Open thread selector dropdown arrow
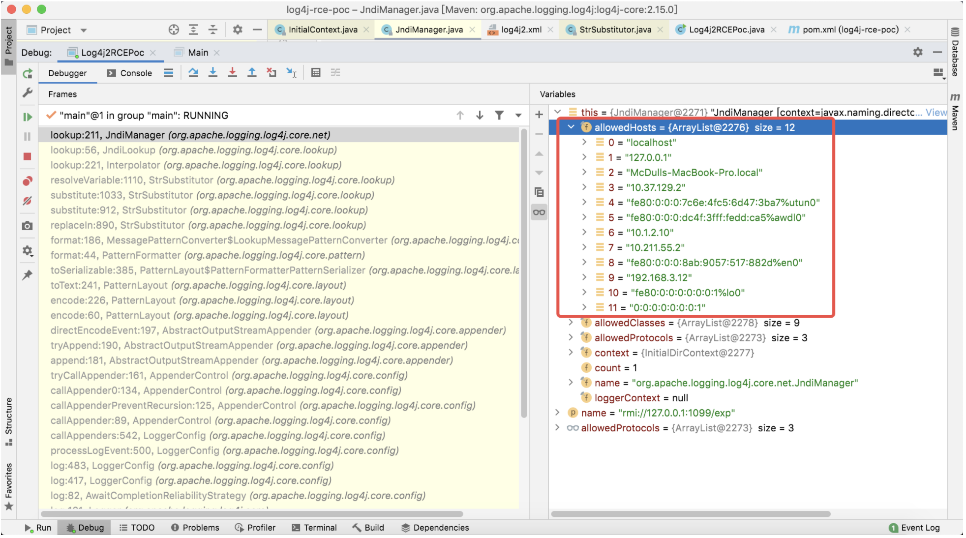The image size is (966, 538). pyautogui.click(x=518, y=116)
